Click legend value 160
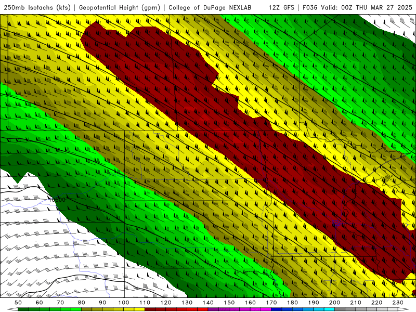 (x=250, y=303)
